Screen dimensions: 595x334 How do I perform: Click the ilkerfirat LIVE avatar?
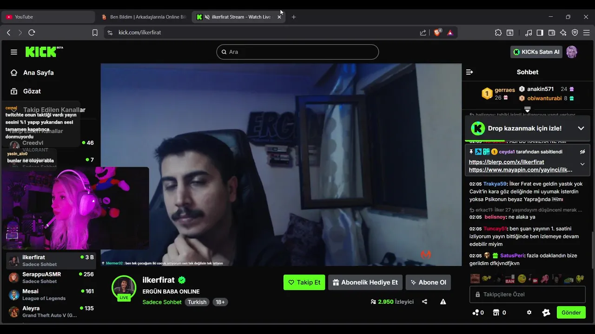tap(124, 288)
